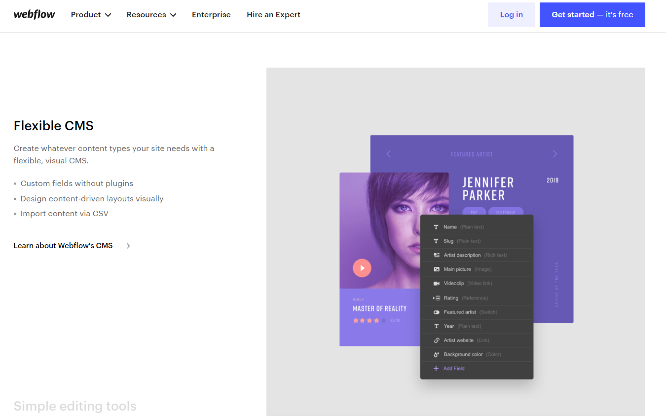Click next arrow in Featured Artist card
This screenshot has height=417, width=666.
tap(555, 154)
